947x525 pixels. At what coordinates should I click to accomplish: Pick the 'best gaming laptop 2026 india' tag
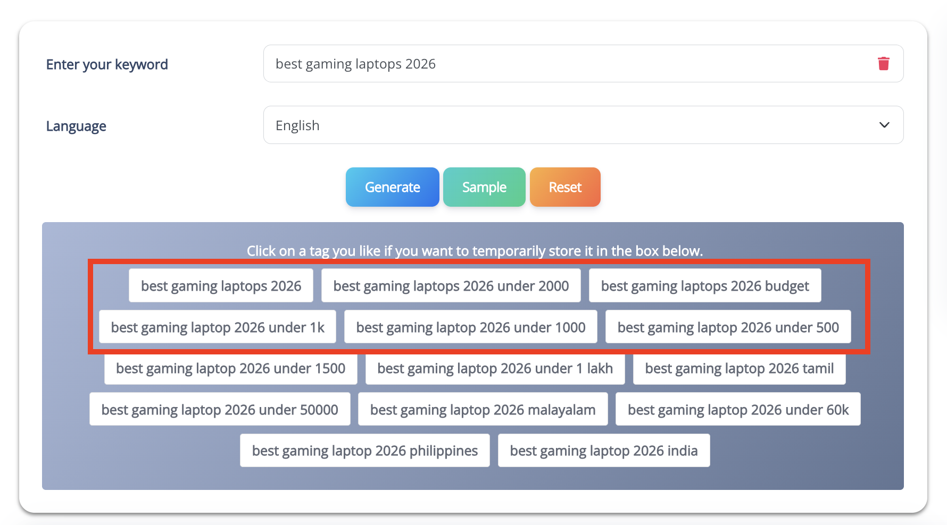[x=603, y=451]
